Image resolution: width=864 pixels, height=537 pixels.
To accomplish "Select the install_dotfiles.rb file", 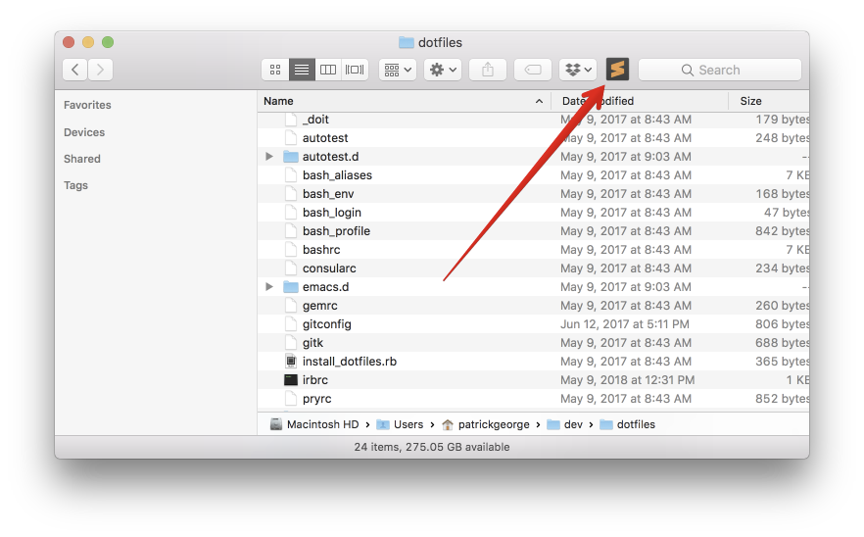I will click(x=349, y=362).
